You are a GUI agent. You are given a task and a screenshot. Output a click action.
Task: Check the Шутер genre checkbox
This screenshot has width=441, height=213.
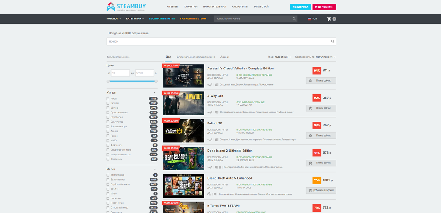pyautogui.click(x=108, y=108)
